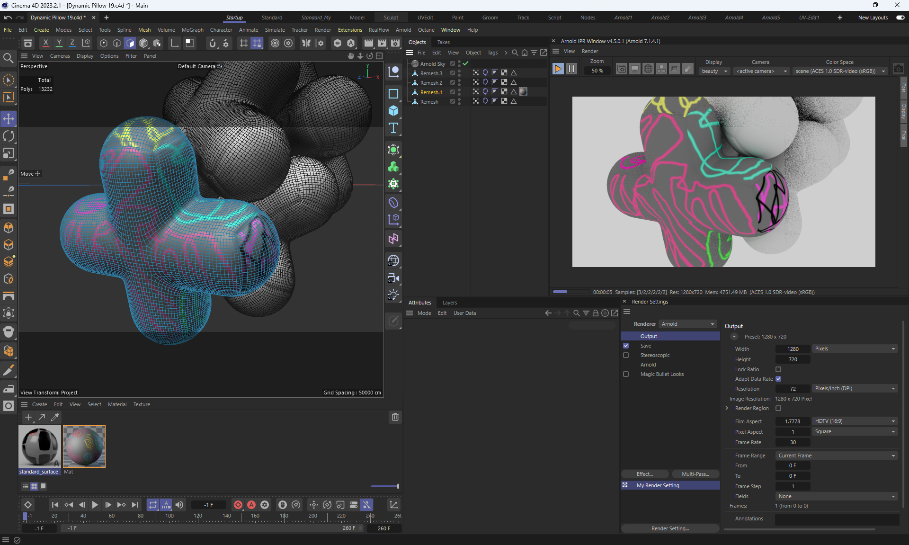Start Arnold IPR render play button
Viewport: 909px width, 545px height.
pos(558,69)
